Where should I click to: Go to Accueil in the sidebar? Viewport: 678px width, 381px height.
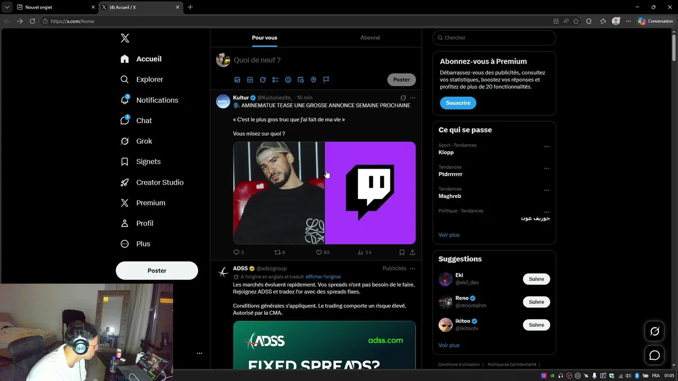point(141,59)
